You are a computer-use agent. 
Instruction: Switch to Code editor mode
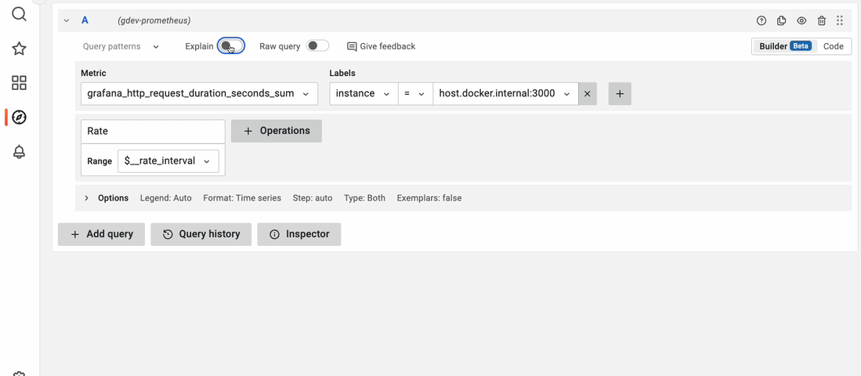[833, 46]
